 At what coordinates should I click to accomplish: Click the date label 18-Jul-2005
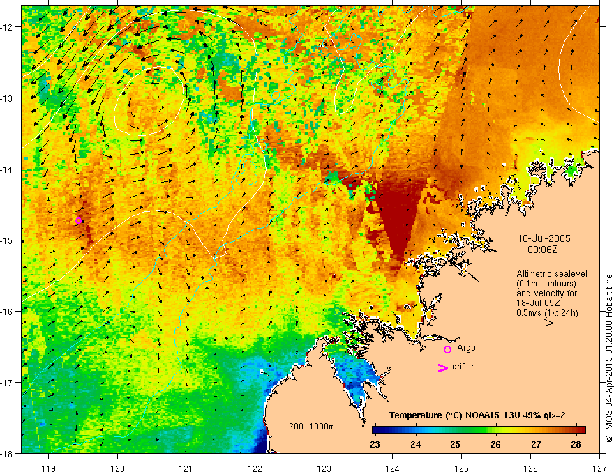[x=544, y=238]
